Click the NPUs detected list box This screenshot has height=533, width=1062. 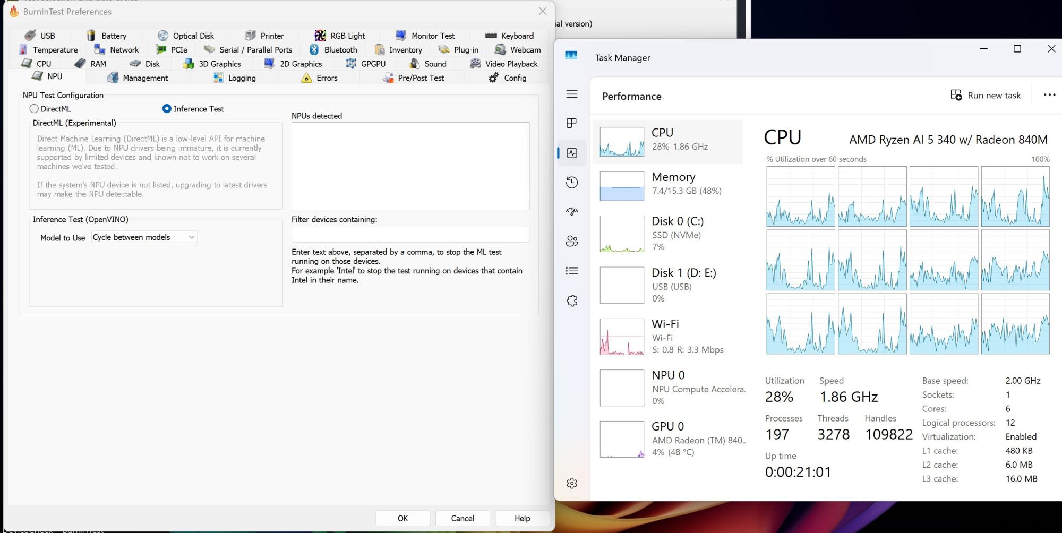point(410,166)
